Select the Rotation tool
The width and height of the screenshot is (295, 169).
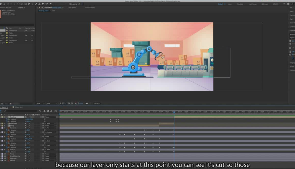point(18,4)
